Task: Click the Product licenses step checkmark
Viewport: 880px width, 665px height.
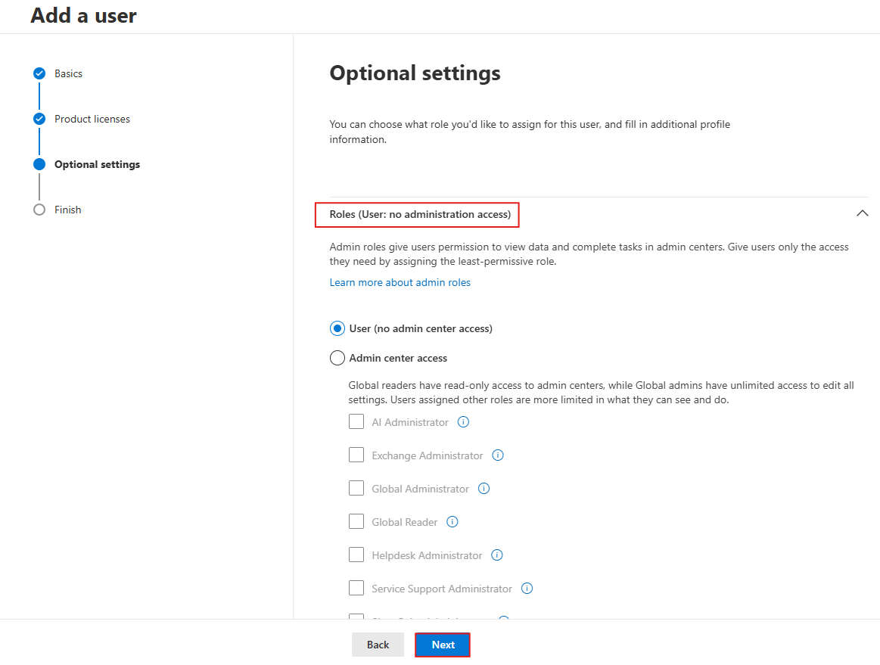Action: [x=39, y=119]
